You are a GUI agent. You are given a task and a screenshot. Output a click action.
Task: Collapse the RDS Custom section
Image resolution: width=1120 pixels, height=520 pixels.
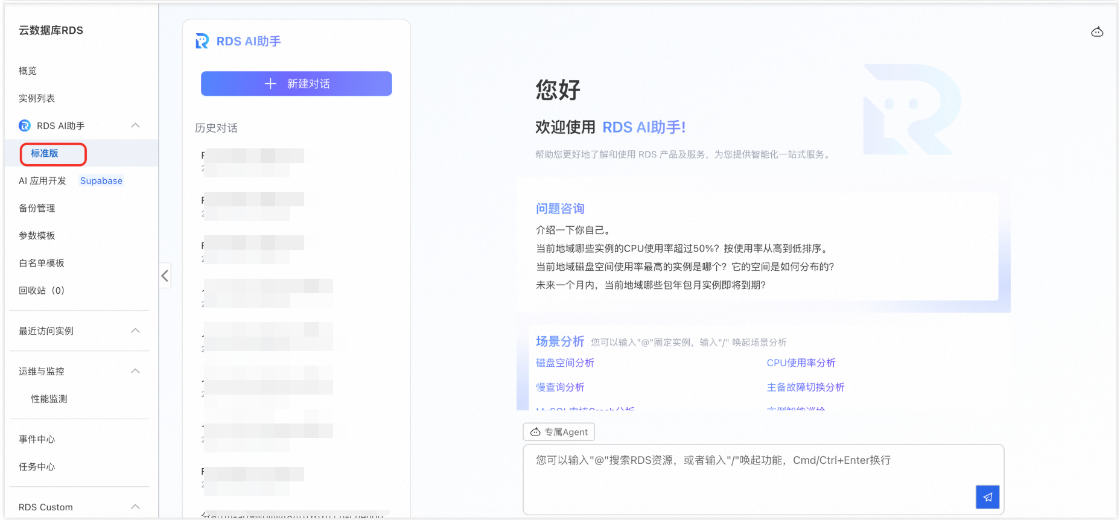[x=135, y=507]
